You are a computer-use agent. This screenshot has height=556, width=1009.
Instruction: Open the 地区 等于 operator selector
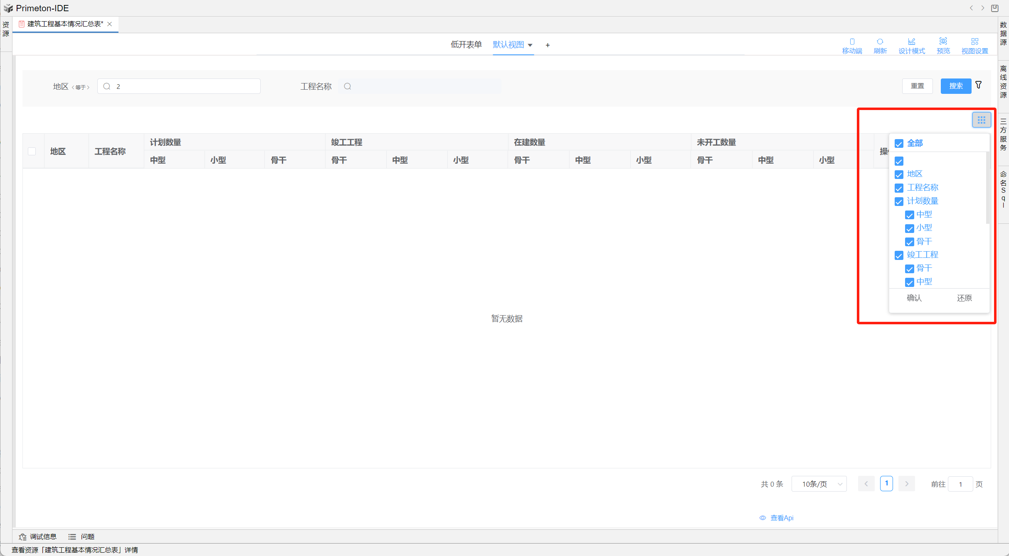(x=81, y=87)
